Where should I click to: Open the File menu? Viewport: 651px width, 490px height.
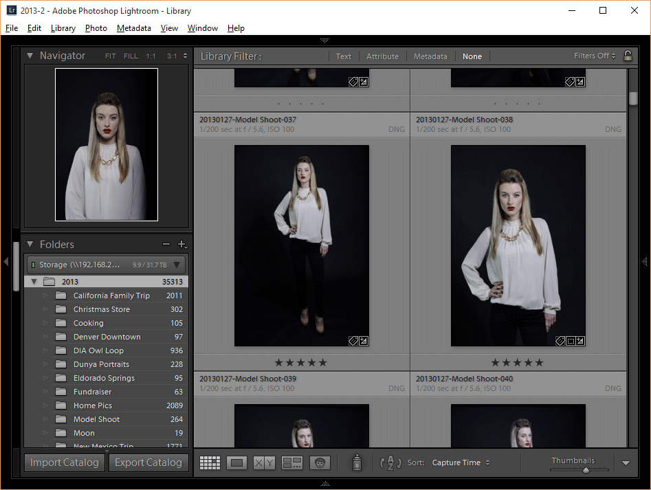click(12, 27)
